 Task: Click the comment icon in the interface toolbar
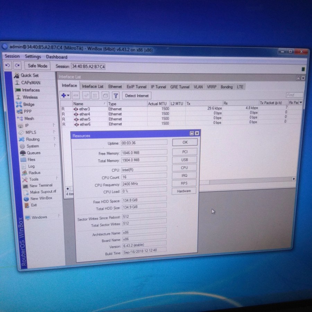click(105, 95)
